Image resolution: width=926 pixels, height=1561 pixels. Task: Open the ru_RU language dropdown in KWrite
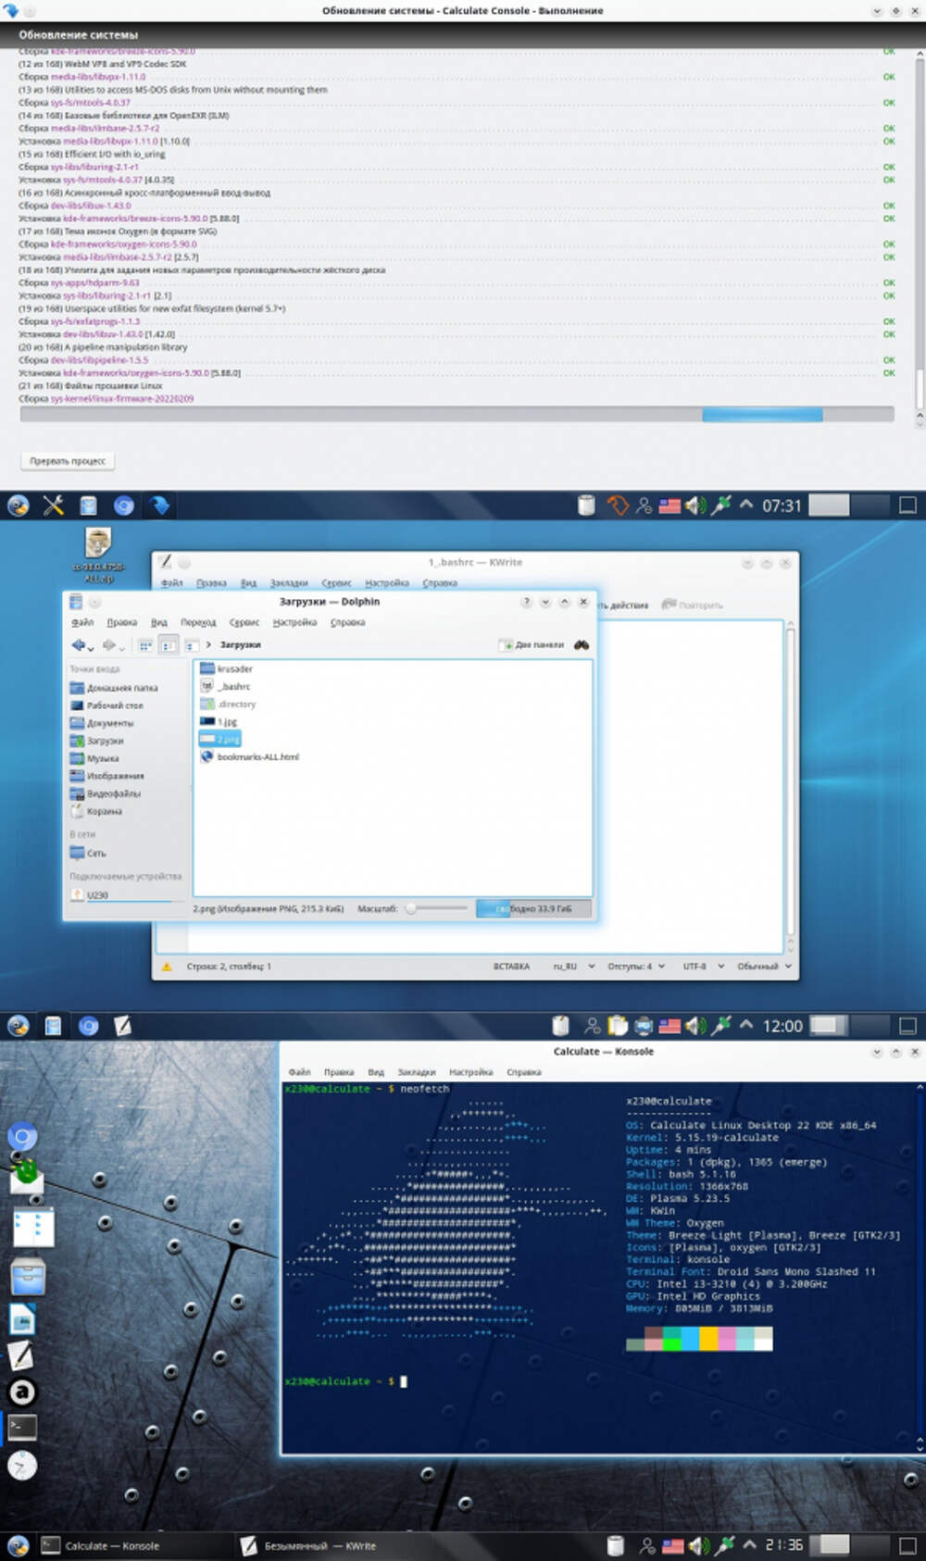point(573,966)
